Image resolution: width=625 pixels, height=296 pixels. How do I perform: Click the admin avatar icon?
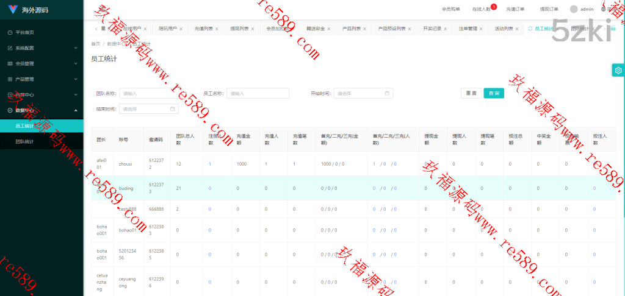(573, 9)
